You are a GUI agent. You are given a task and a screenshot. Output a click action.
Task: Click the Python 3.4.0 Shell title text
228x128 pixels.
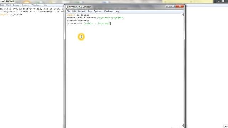coord(7,1)
